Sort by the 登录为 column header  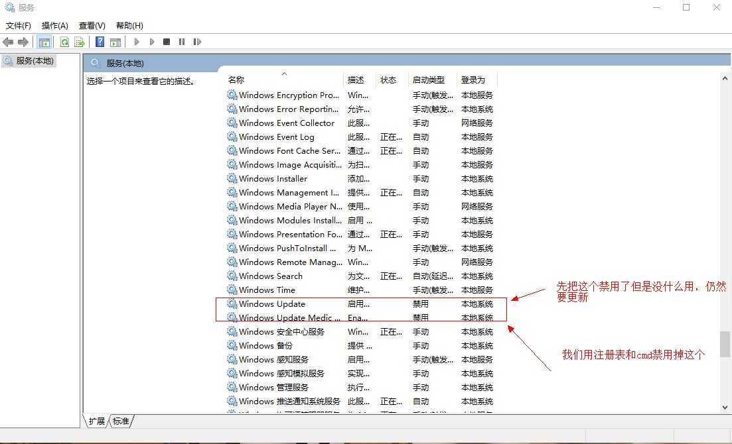[x=473, y=80]
